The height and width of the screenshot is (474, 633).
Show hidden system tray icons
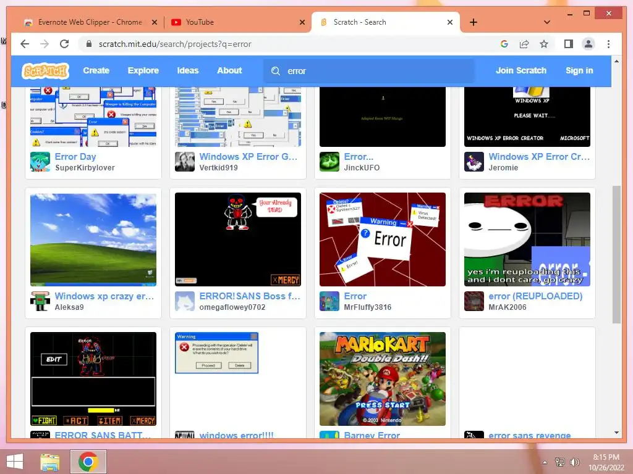(545, 462)
